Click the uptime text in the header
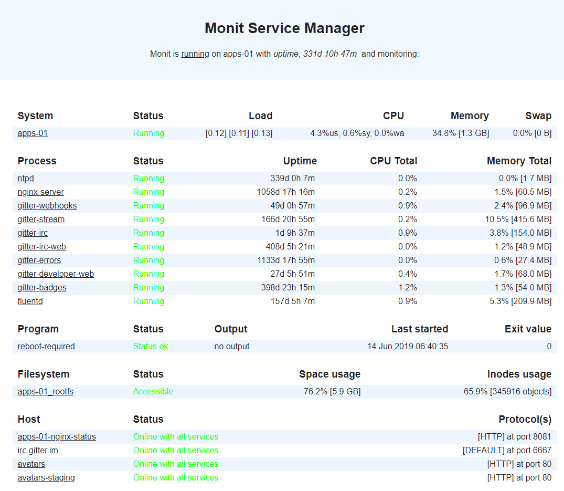564x491 pixels. coord(315,54)
